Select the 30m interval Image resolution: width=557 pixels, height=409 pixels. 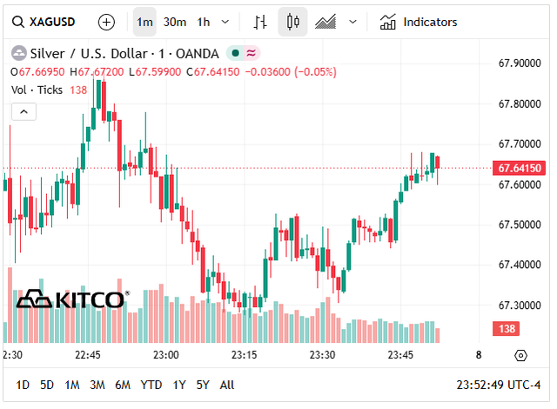coord(174,22)
